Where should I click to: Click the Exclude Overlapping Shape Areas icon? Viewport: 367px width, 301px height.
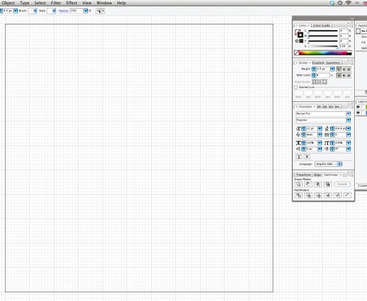pyautogui.click(x=328, y=184)
